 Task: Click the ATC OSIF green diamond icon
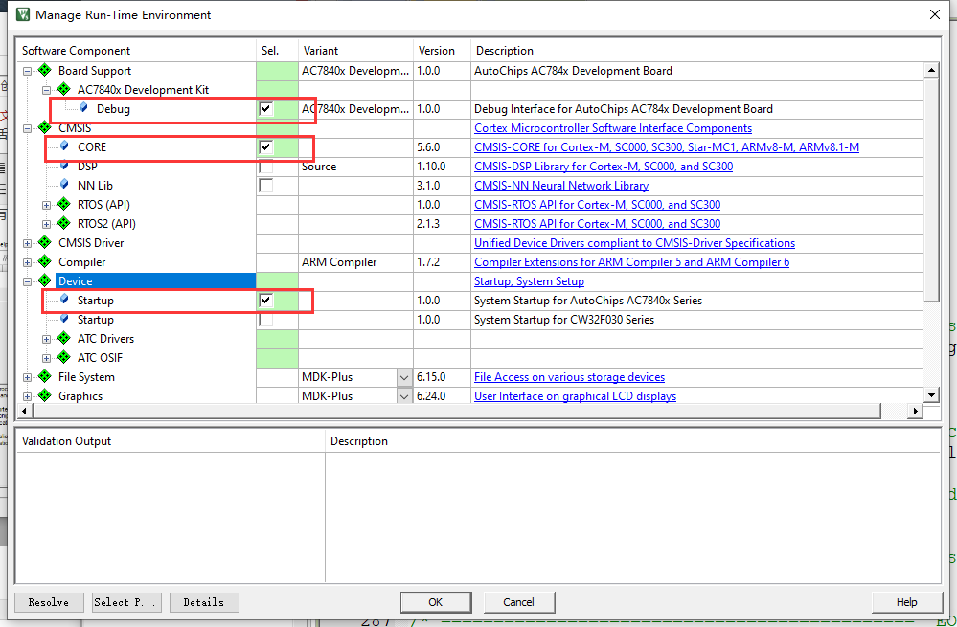coord(64,357)
